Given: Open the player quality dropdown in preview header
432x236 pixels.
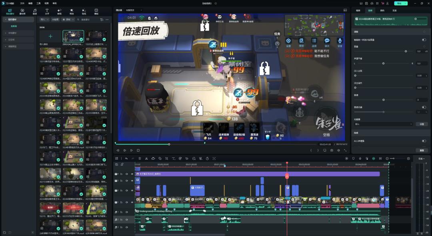Looking at the screenshot, I should pos(134,10).
